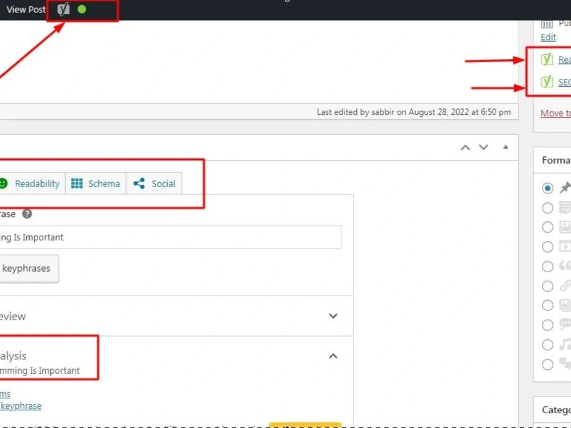Click the Move to Trash link
Image resolution: width=571 pixels, height=428 pixels.
(x=556, y=113)
